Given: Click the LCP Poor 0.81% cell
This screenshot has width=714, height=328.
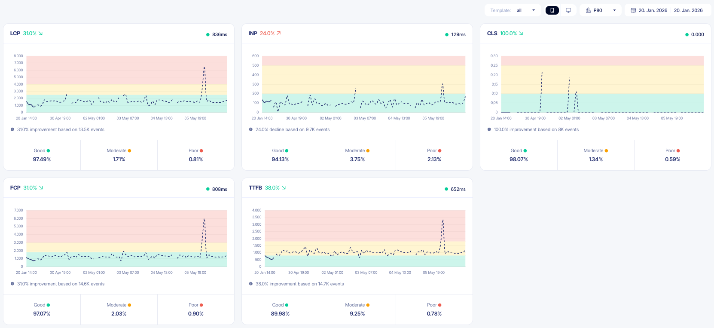Looking at the screenshot, I should click(x=196, y=155).
